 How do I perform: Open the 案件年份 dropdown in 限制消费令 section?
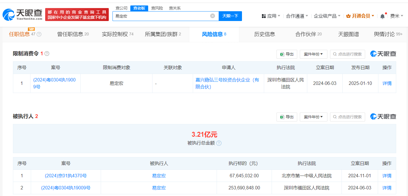point(313,54)
